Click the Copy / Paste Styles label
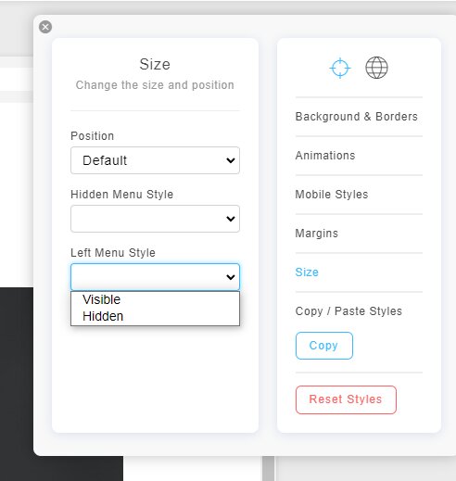 348,311
